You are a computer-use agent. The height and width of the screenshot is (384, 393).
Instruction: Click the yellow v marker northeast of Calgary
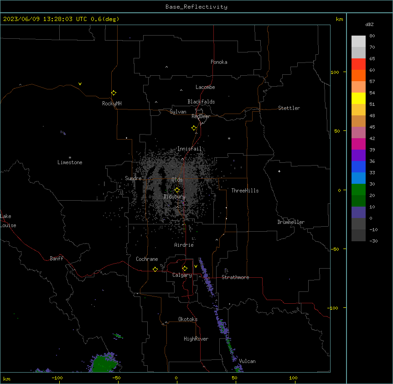click(196, 266)
